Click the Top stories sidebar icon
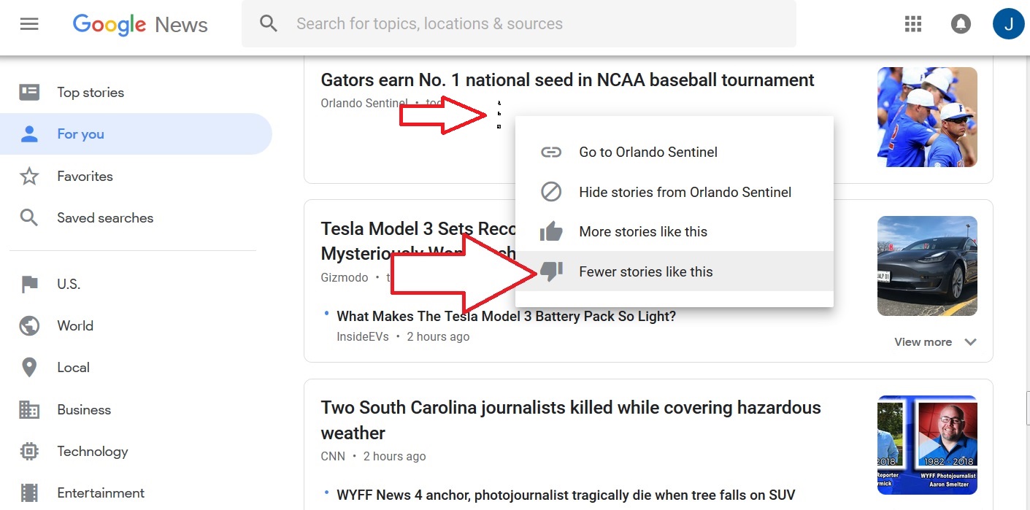 pos(29,92)
